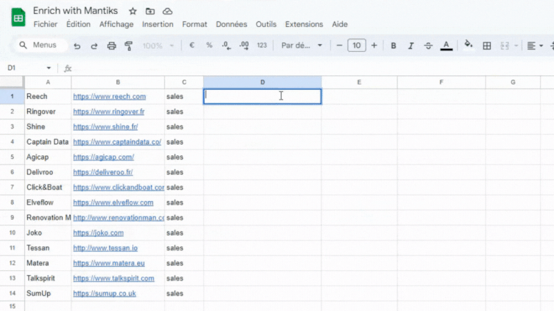Viewport: 554px width, 311px height.
Task: Star the Enrich with Mantiks document
Action: tap(132, 11)
